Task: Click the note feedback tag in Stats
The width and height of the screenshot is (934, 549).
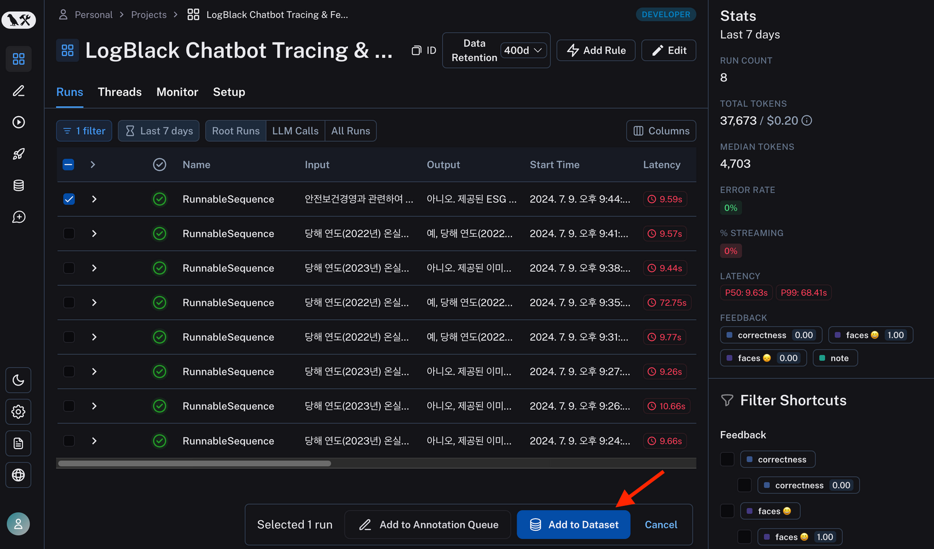Action: (835, 358)
